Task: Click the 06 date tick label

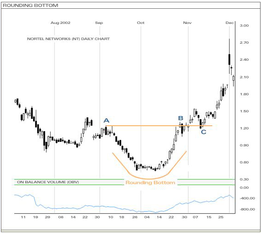Action: tap(61, 217)
